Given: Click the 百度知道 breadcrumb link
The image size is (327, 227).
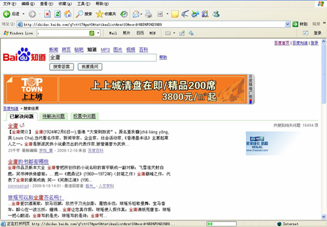Looking at the screenshot, I should [10, 109].
